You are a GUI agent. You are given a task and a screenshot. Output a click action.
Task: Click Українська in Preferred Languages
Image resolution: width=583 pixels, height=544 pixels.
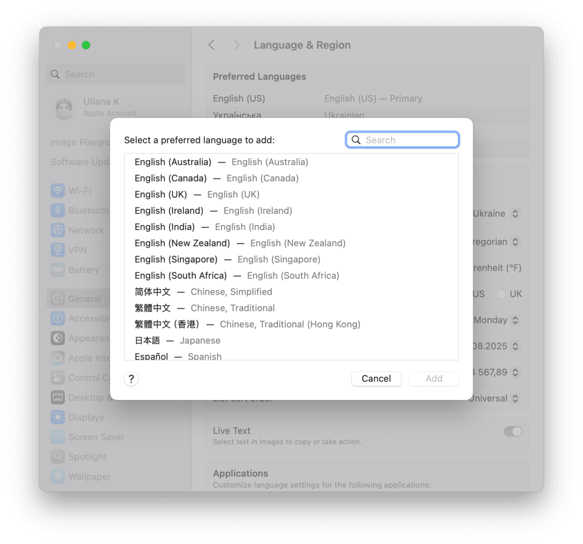pyautogui.click(x=368, y=112)
